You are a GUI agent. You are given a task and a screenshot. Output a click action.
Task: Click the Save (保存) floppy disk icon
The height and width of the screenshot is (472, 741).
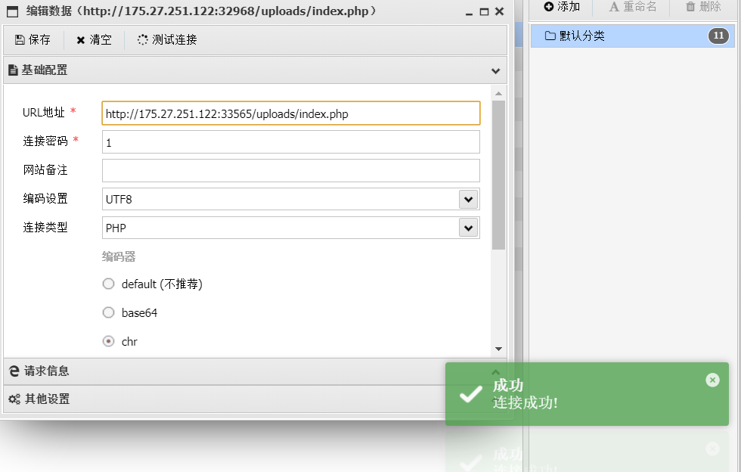click(20, 40)
